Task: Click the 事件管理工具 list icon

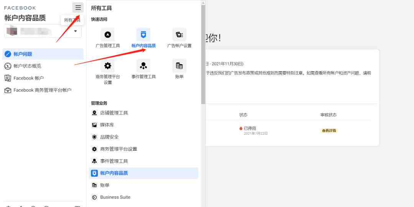Action: click(x=94, y=161)
